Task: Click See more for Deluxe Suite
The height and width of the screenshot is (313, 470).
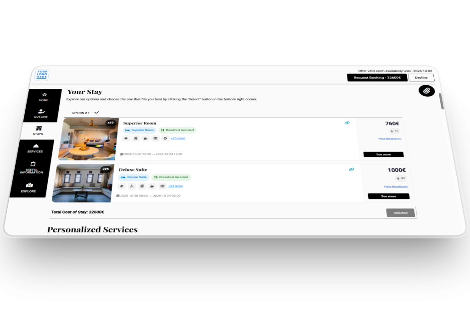Action: (x=388, y=196)
